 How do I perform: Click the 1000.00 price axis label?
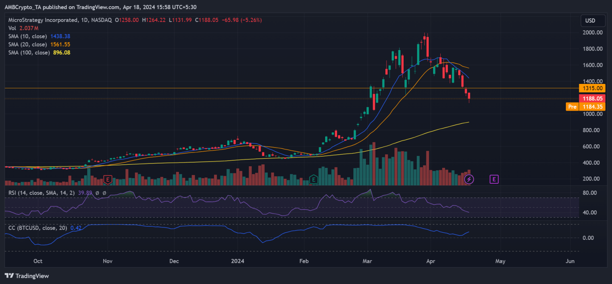pyautogui.click(x=592, y=114)
